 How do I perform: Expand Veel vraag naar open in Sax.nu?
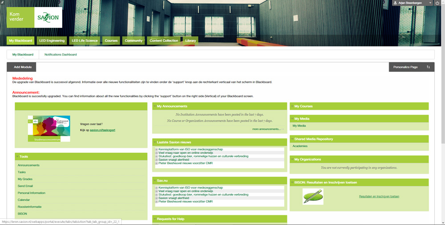tap(156, 191)
